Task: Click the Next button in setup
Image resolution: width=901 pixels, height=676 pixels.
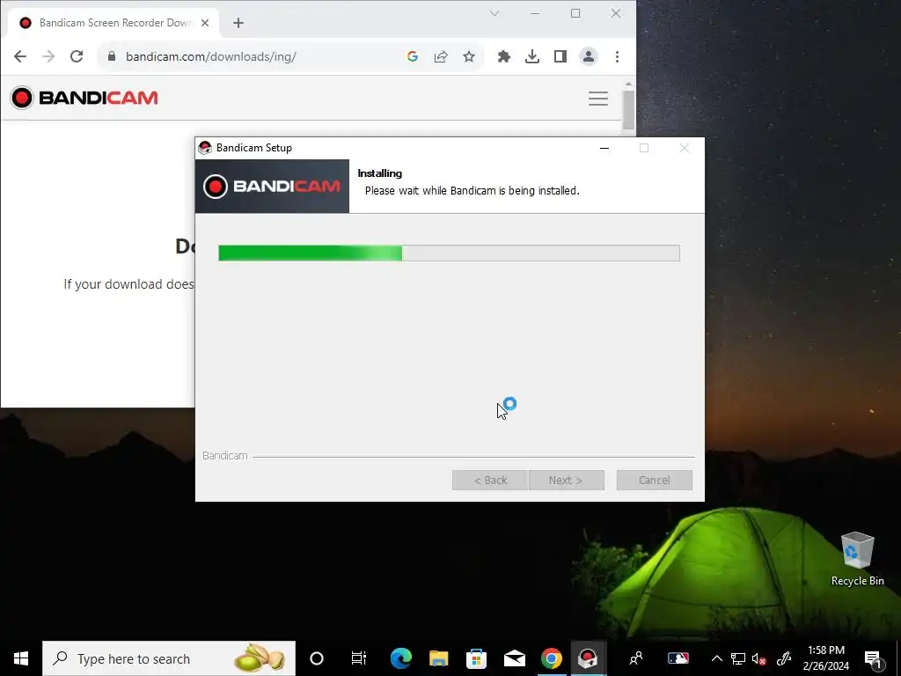Action: (x=566, y=480)
